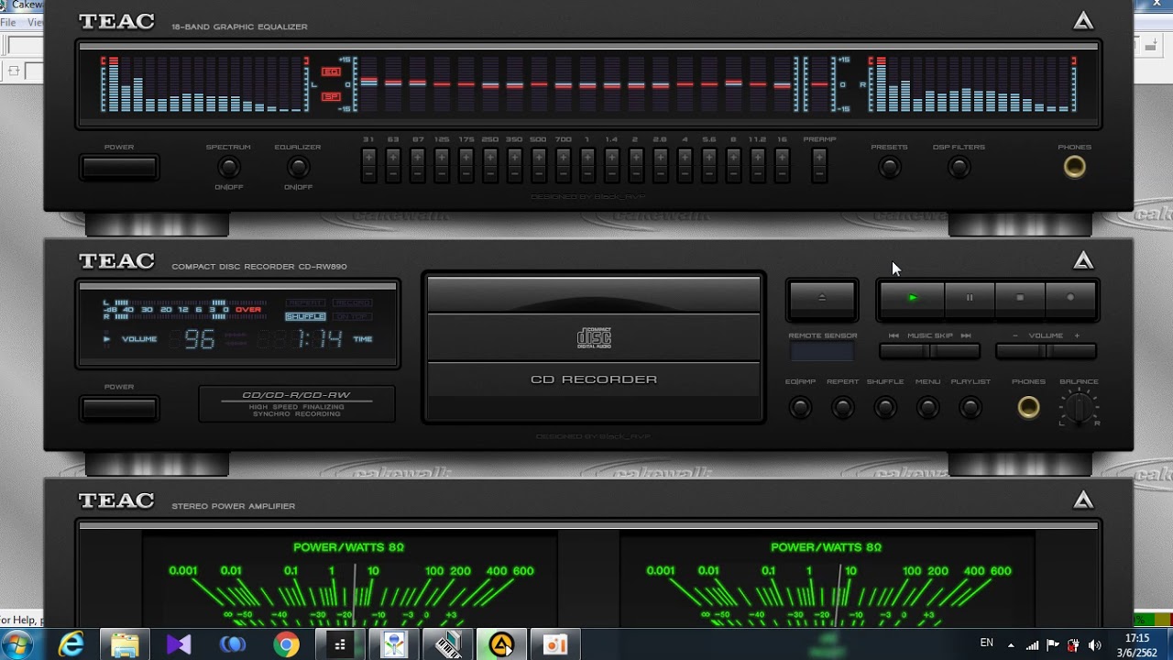Lower the 1 kHz equalizer band
The width and height of the screenshot is (1173, 660).
click(x=587, y=174)
